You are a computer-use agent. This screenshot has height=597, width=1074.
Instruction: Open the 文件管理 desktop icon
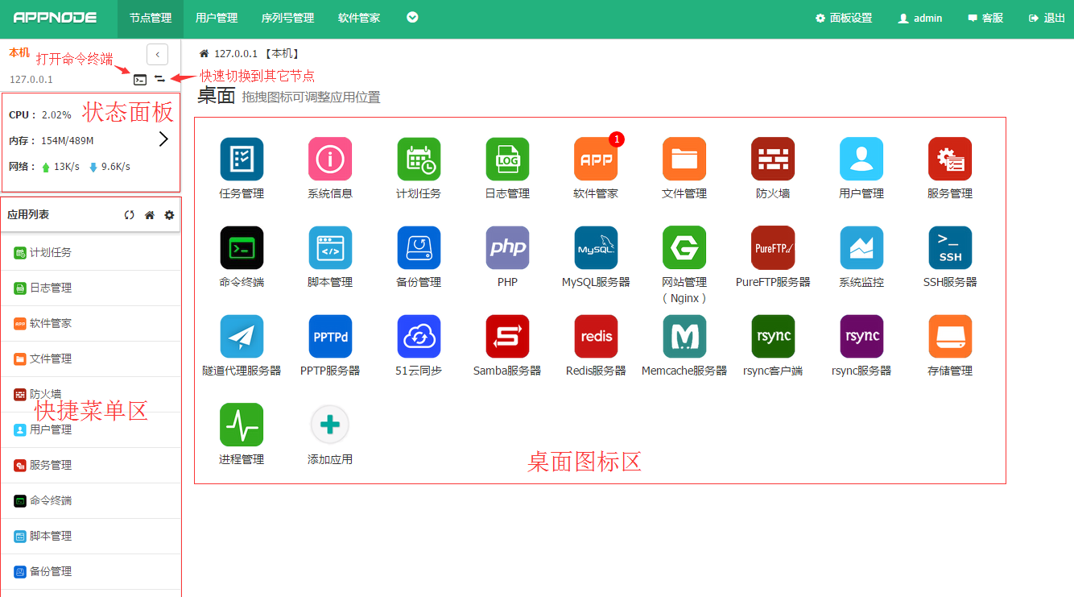pos(684,159)
